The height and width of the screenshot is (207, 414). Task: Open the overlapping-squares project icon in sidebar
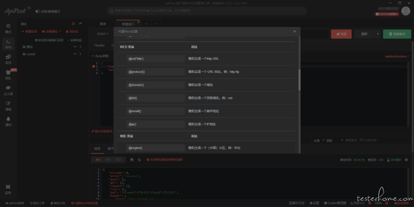8,57
